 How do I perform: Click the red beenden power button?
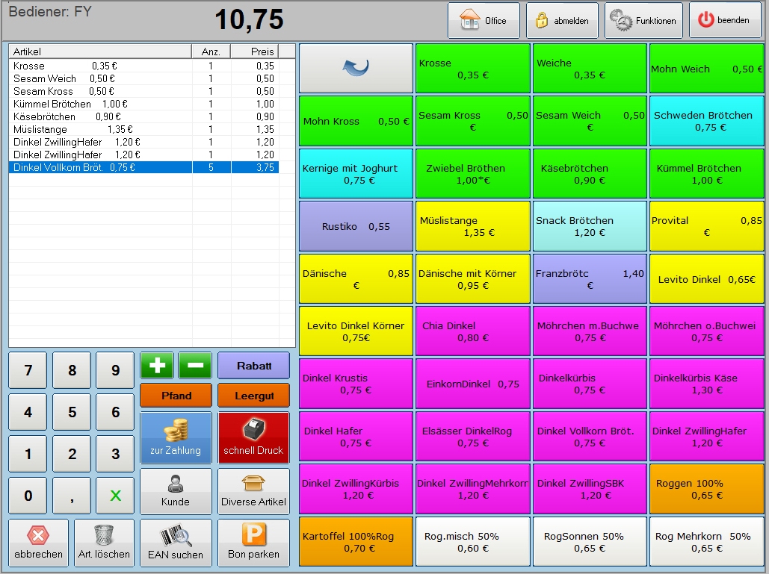(x=726, y=21)
